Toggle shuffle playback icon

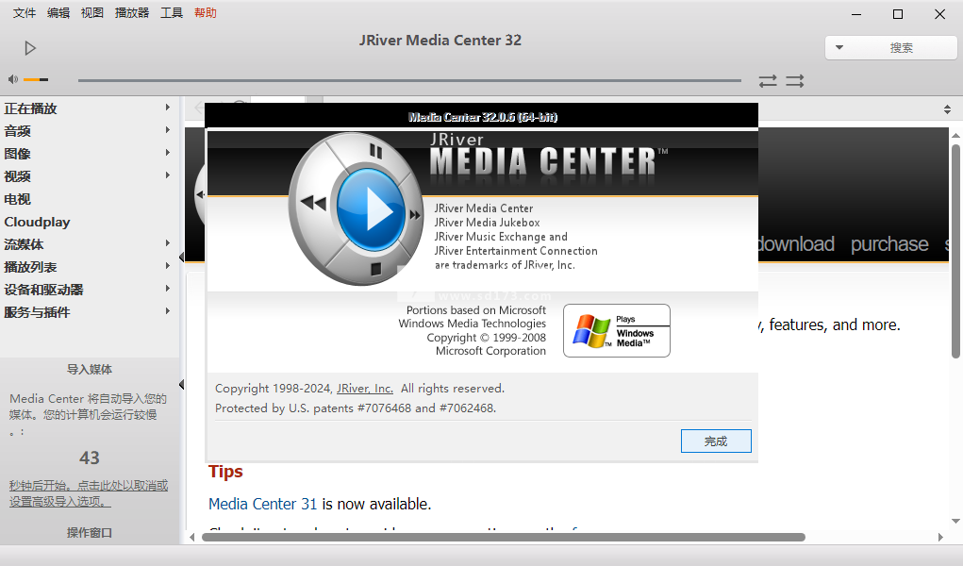[795, 80]
